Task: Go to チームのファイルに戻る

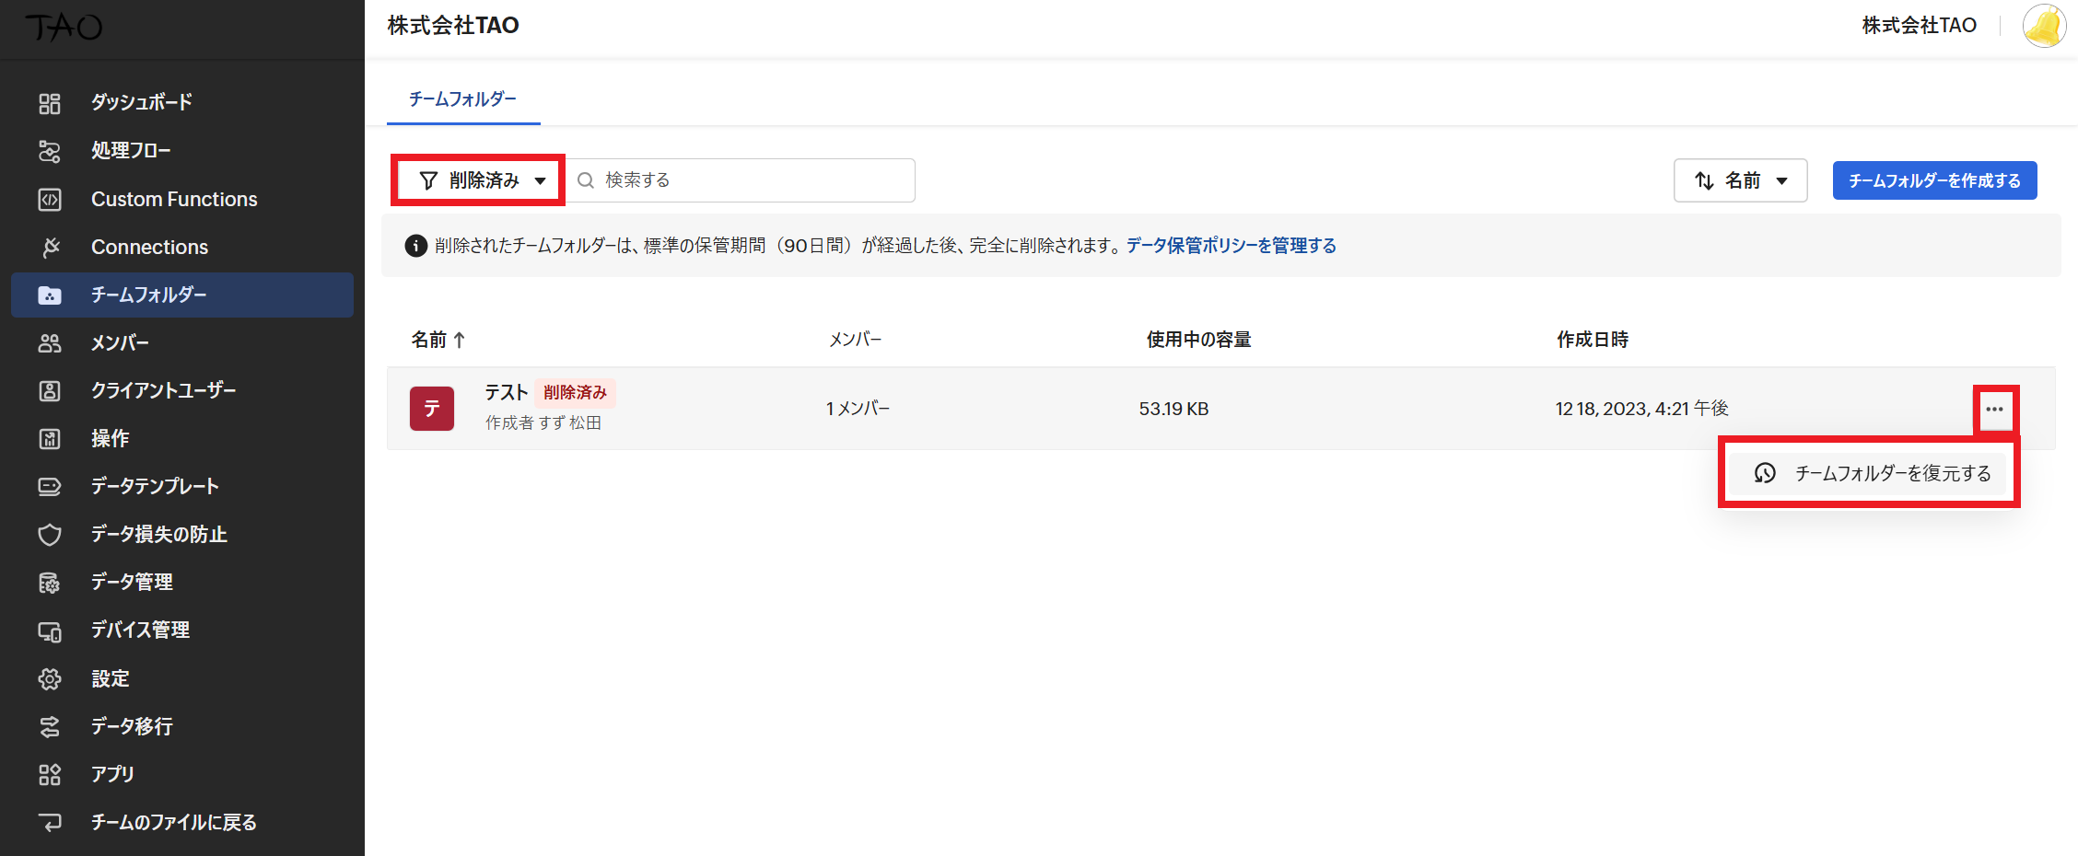Action: (x=173, y=823)
